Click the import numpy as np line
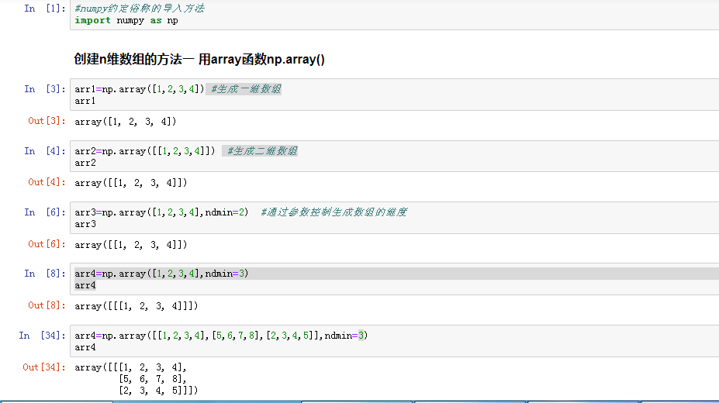 [x=126, y=20]
